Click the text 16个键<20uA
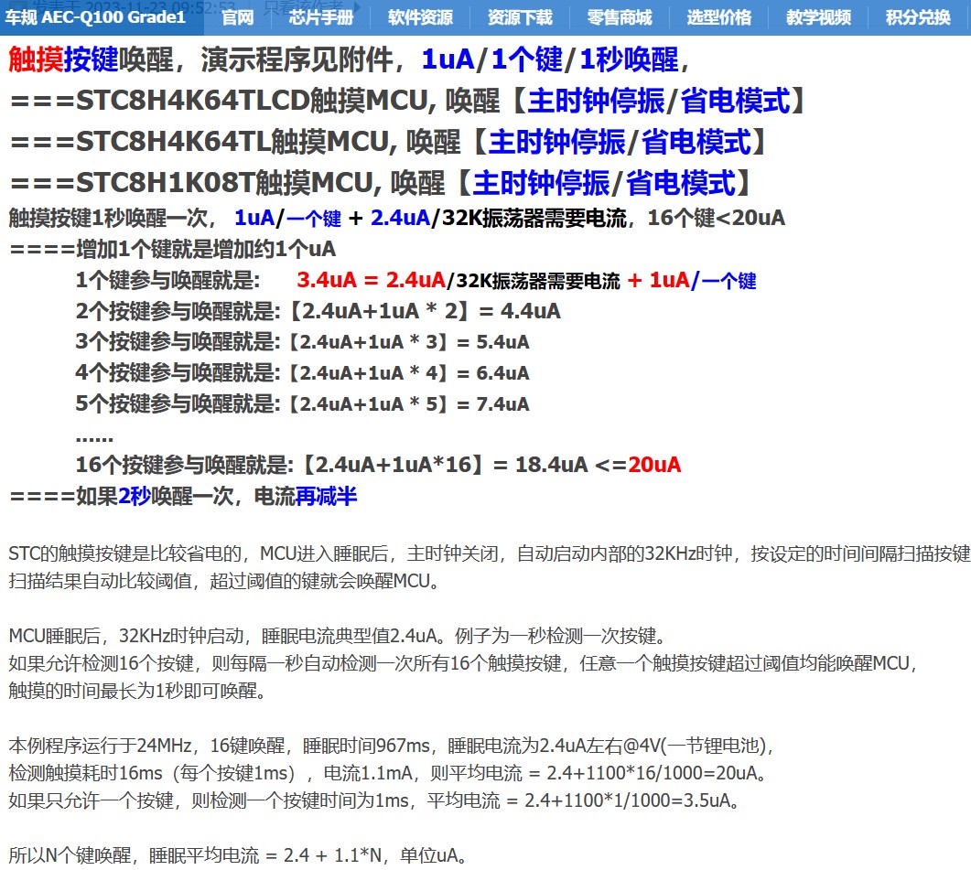Screen dimensions: 971x870 (x=717, y=218)
